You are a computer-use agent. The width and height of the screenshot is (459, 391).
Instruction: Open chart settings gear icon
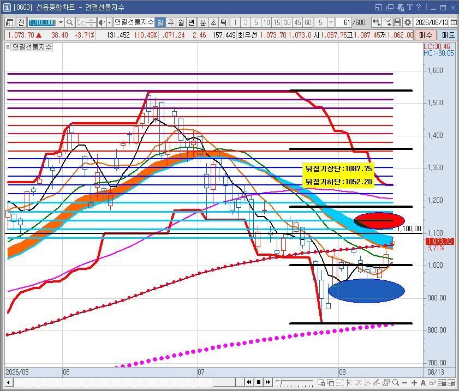(408, 22)
